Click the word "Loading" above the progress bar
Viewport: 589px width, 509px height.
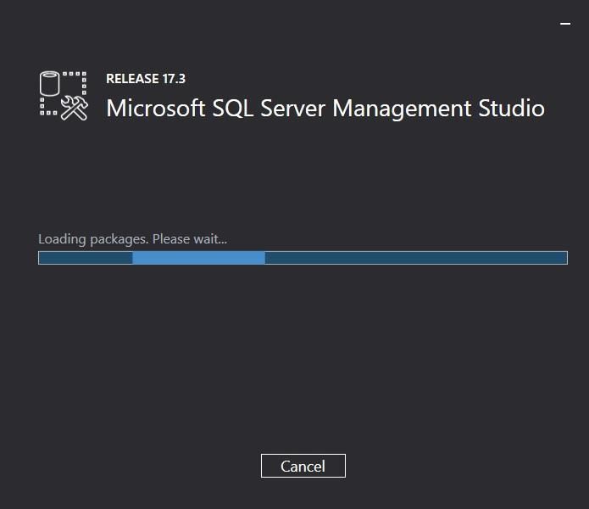coord(62,239)
